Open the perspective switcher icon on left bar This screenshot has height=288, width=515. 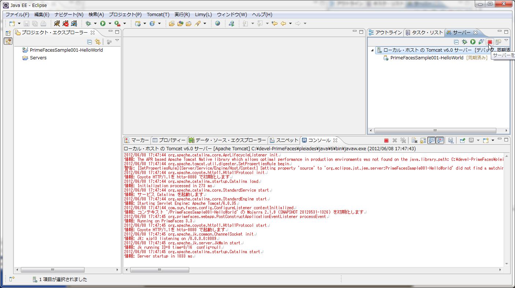[8, 33]
